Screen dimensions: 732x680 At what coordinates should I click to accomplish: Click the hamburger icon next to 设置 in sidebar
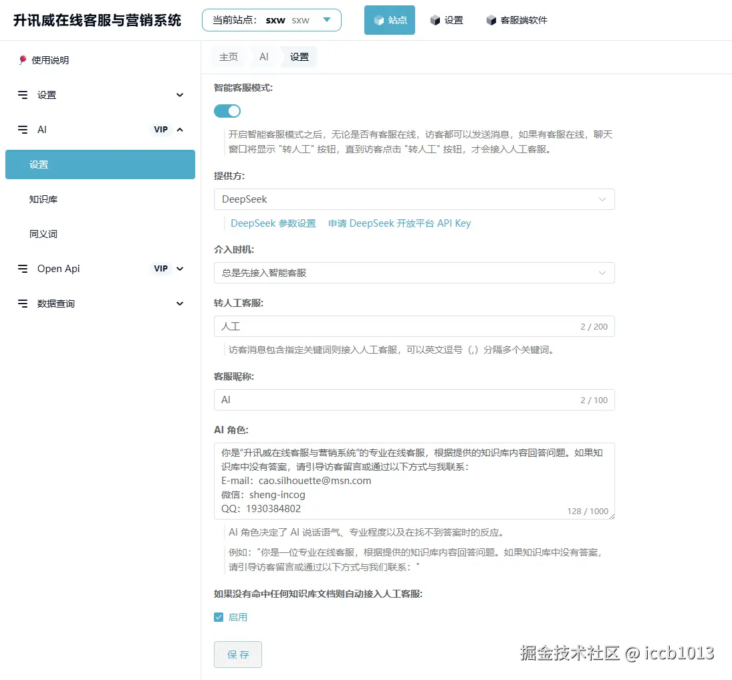(x=23, y=95)
